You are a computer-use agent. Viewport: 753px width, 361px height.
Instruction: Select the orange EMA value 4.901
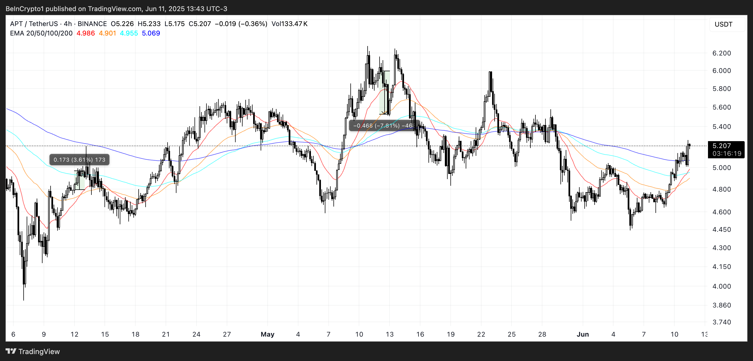tap(107, 33)
